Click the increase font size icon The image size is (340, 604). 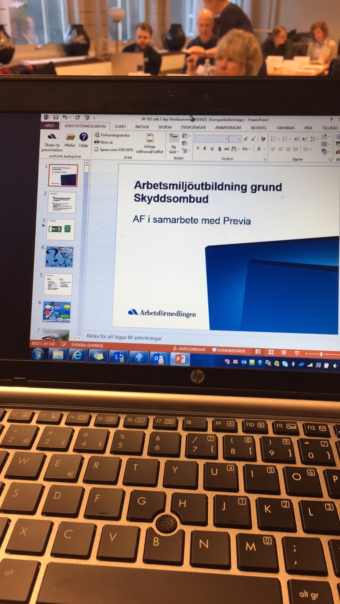246,139
